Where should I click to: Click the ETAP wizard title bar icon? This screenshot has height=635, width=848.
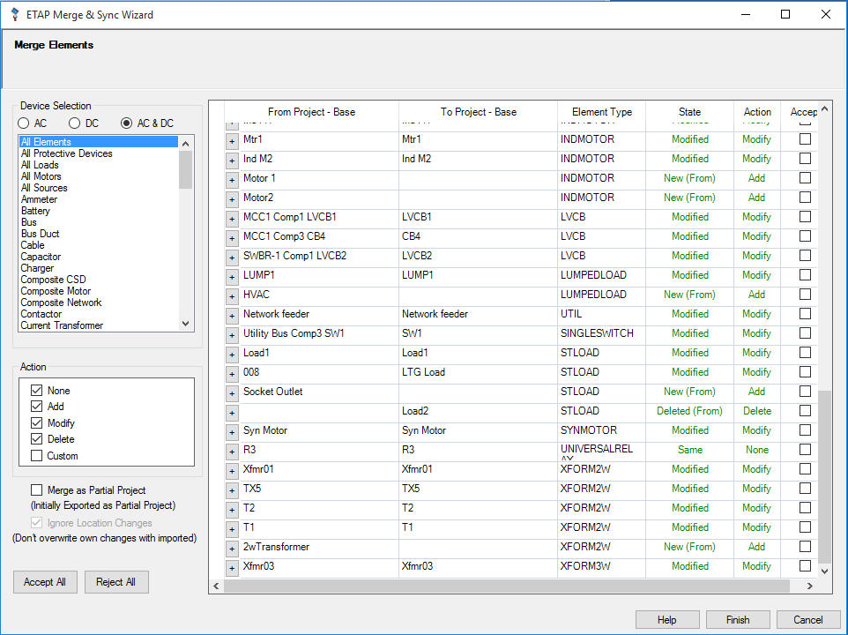click(15, 14)
